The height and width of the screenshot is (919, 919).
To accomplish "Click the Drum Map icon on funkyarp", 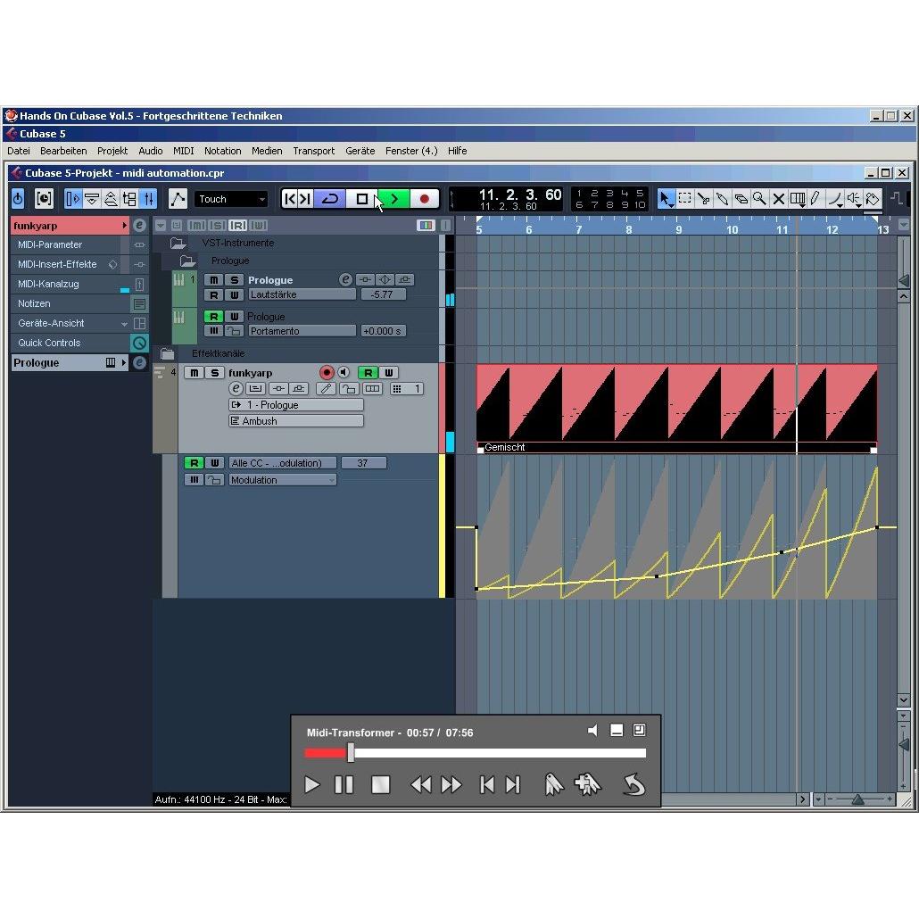I will click(x=372, y=389).
